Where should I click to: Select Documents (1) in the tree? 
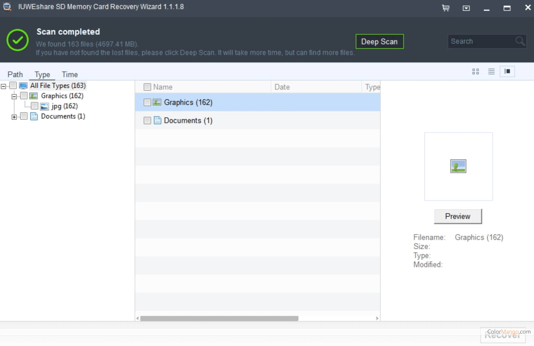63,116
